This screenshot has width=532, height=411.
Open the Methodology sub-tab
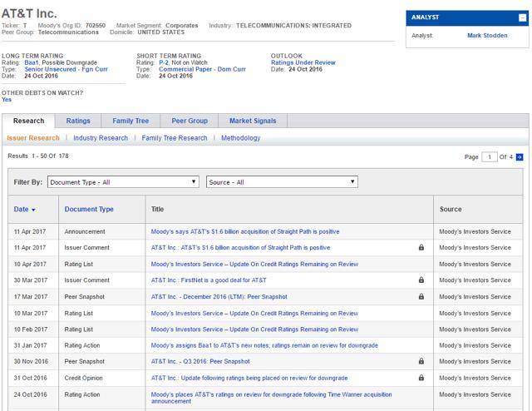pyautogui.click(x=240, y=138)
